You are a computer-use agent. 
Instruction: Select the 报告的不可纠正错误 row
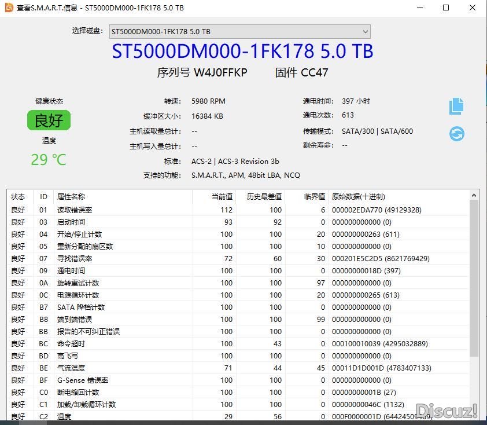click(x=238, y=331)
